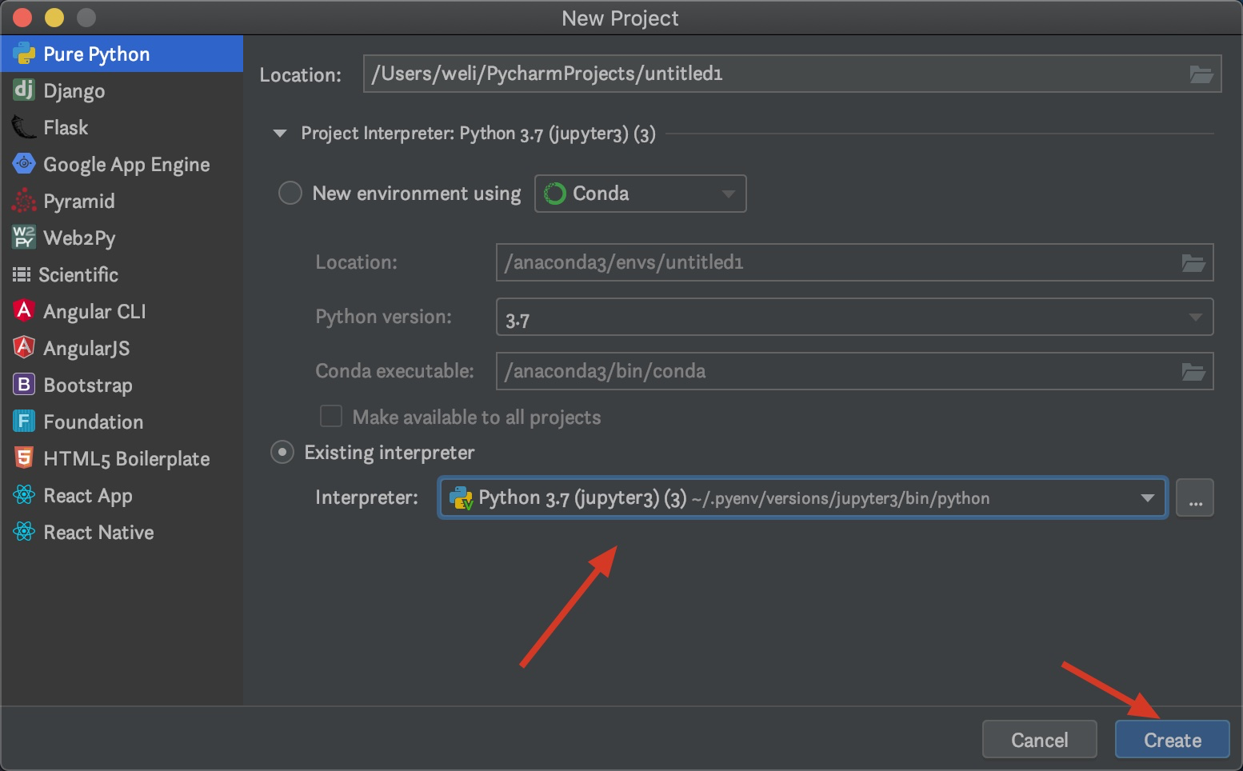The width and height of the screenshot is (1243, 771).
Task: Click the Google App Engine label
Action: point(126,165)
